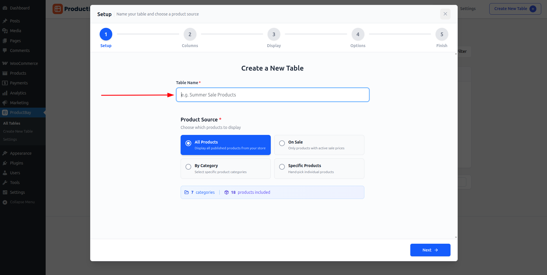Choose By Category product source
This screenshot has height=275, width=547.
tap(188, 167)
